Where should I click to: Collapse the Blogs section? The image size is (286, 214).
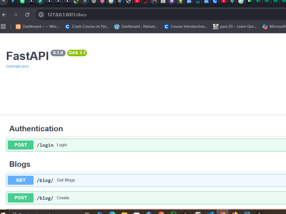(x=20, y=164)
